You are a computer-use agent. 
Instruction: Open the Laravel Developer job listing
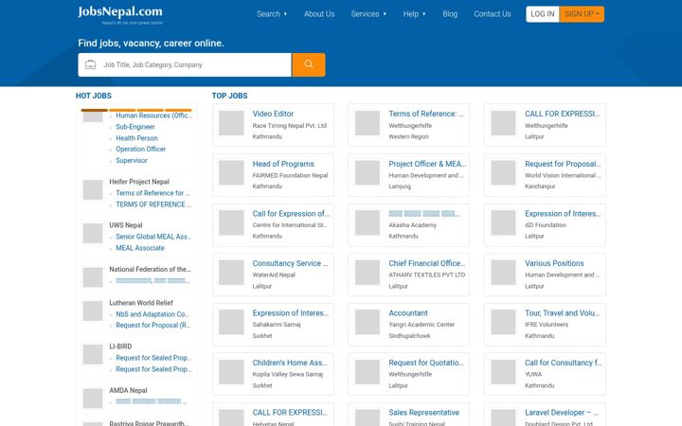point(562,413)
